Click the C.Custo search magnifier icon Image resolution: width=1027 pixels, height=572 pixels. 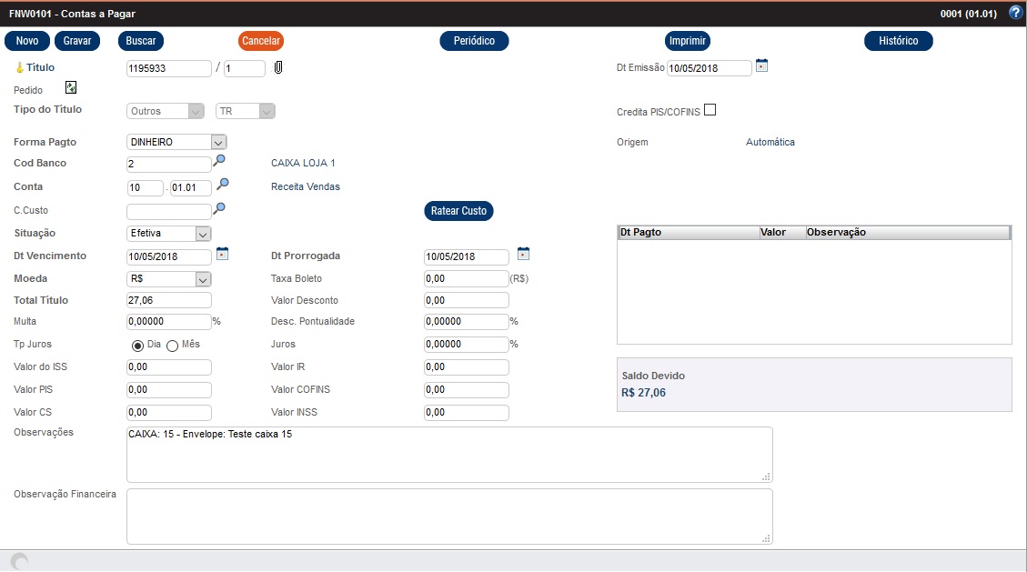click(219, 209)
